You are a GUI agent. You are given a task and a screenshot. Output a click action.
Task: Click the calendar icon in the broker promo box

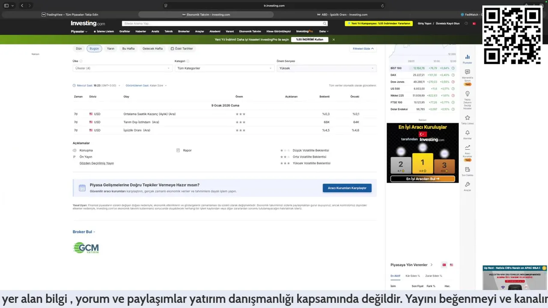[82, 188]
